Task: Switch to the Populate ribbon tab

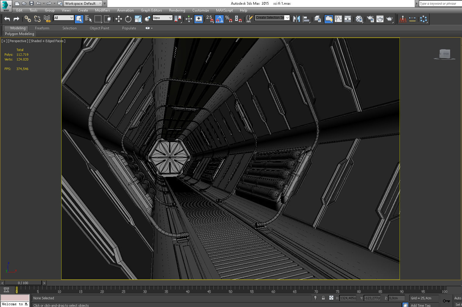Action: 129,28
